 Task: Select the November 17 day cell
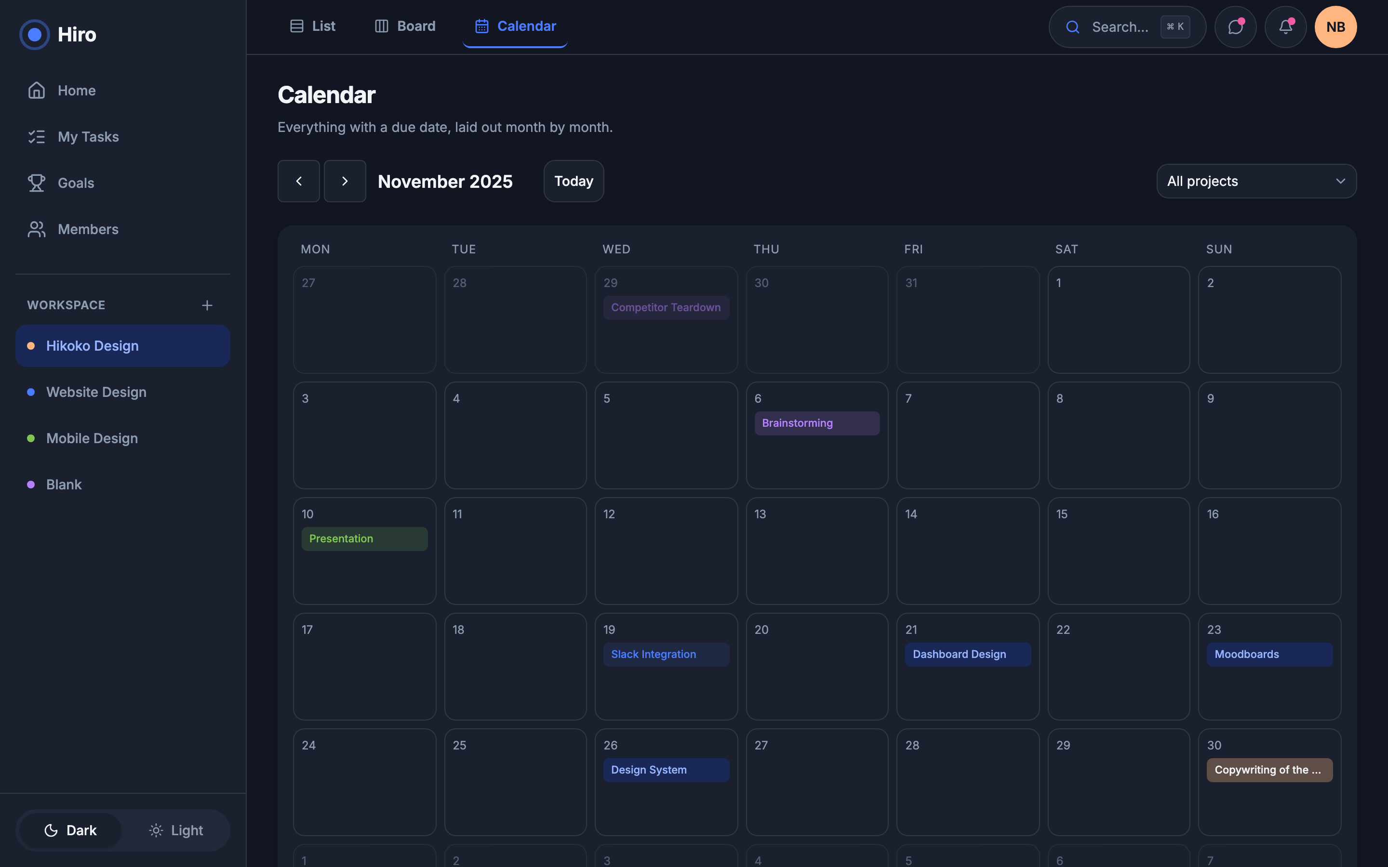click(x=364, y=667)
